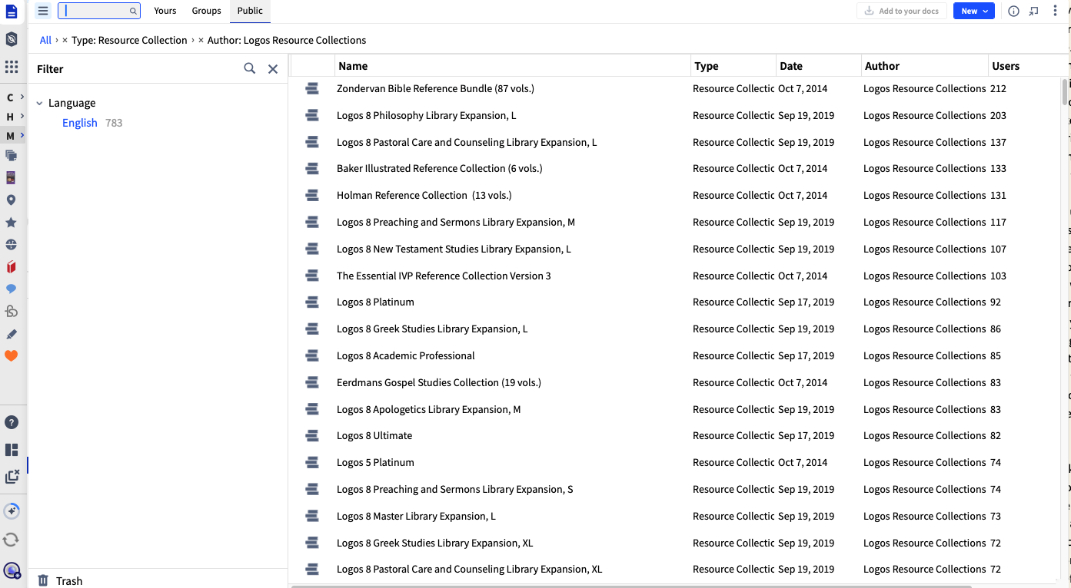Open the user profile avatar icon
The height and width of the screenshot is (588, 1071).
12,570
